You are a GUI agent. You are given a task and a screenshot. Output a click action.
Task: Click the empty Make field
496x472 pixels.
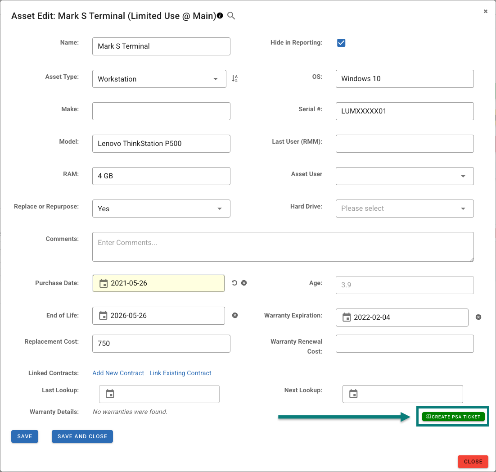161,111
